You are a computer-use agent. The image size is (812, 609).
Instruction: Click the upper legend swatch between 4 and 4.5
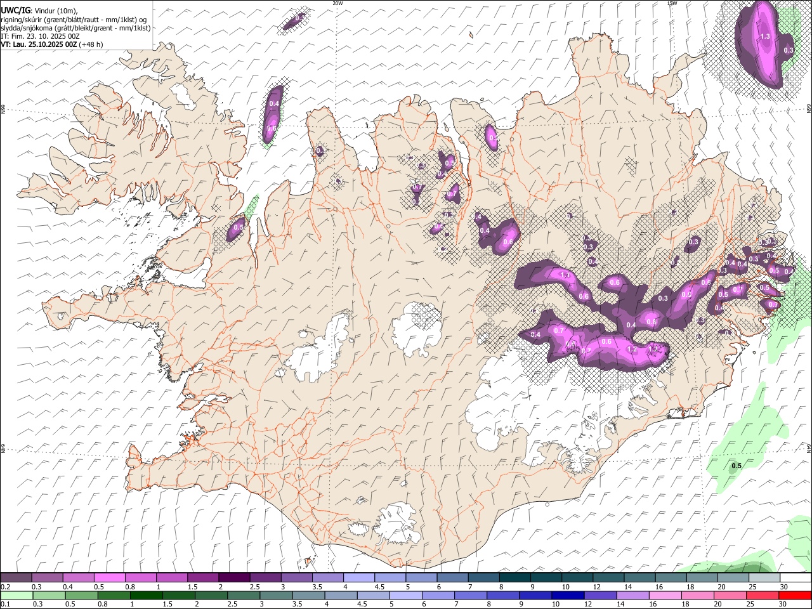point(358,578)
